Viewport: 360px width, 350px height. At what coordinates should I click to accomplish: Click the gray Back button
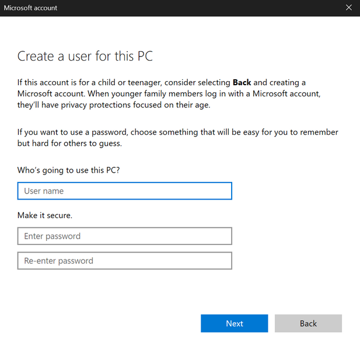(308, 323)
